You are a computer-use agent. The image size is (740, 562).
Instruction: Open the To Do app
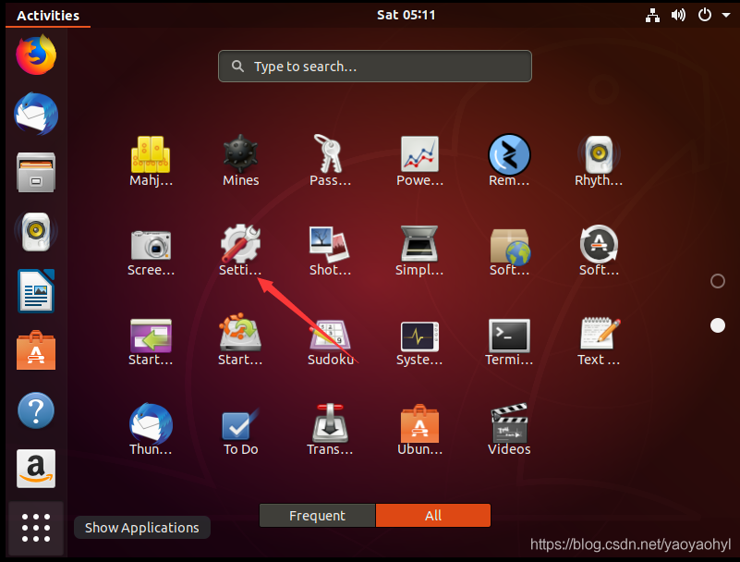[241, 430]
